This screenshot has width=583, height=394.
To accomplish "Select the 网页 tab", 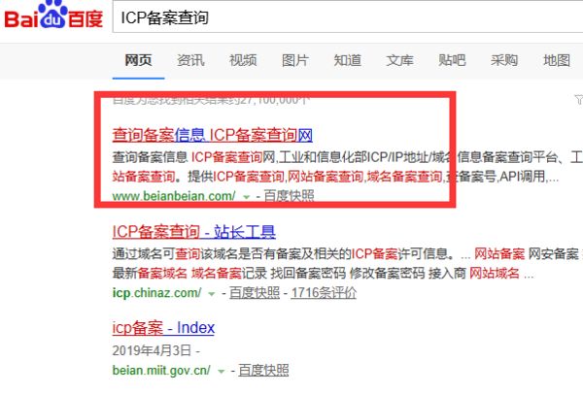I will point(138,60).
